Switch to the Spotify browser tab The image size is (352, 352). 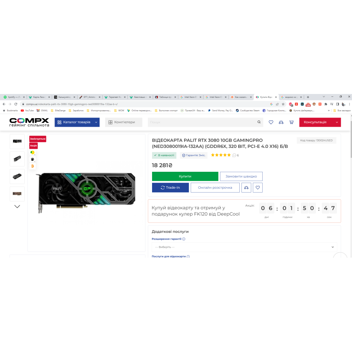pyautogui.click(x=14, y=97)
